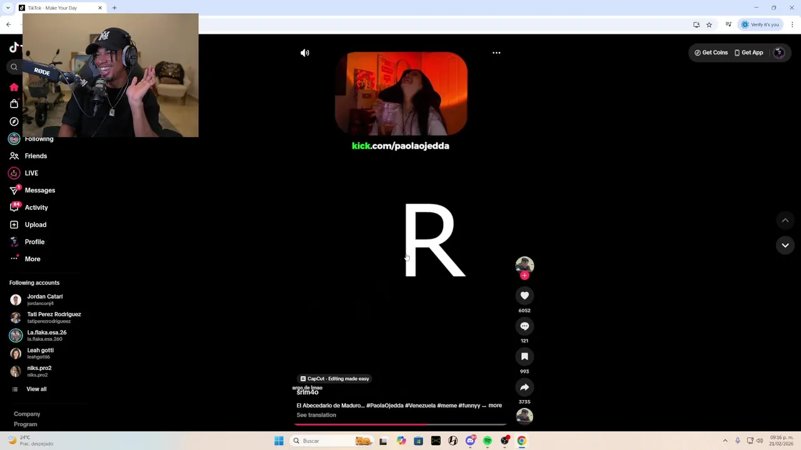801x450 pixels.
Task: Go to the next video with the down chevron
Action: (785, 246)
